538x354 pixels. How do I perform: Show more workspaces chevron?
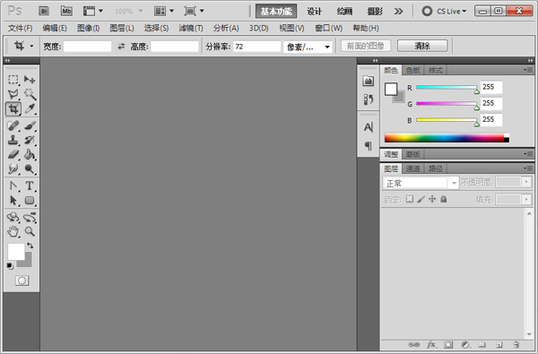pos(398,12)
